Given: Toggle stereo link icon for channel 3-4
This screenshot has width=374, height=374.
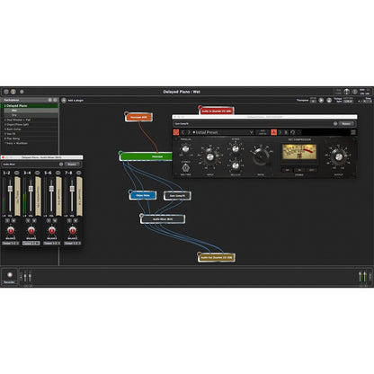Looking at the screenshot, I should [38, 173].
